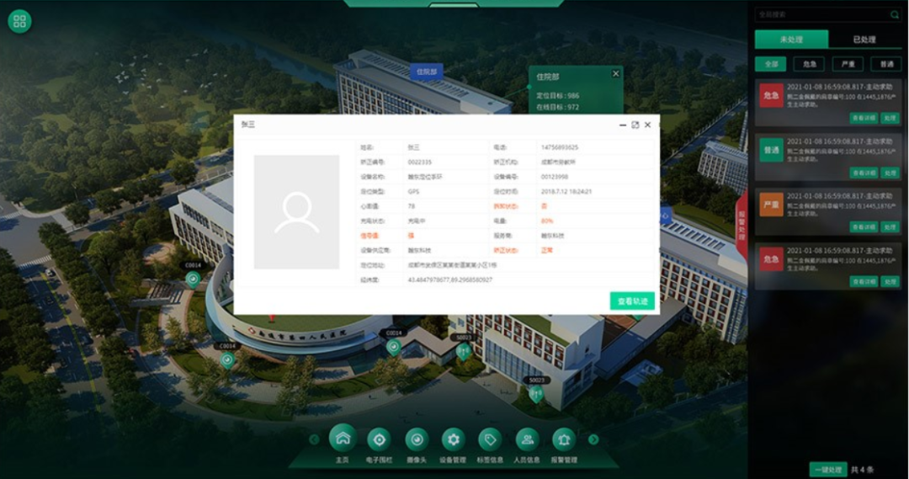Screen dimensions: 909x479
Task: Select the value 0022335
Action: tap(419, 162)
